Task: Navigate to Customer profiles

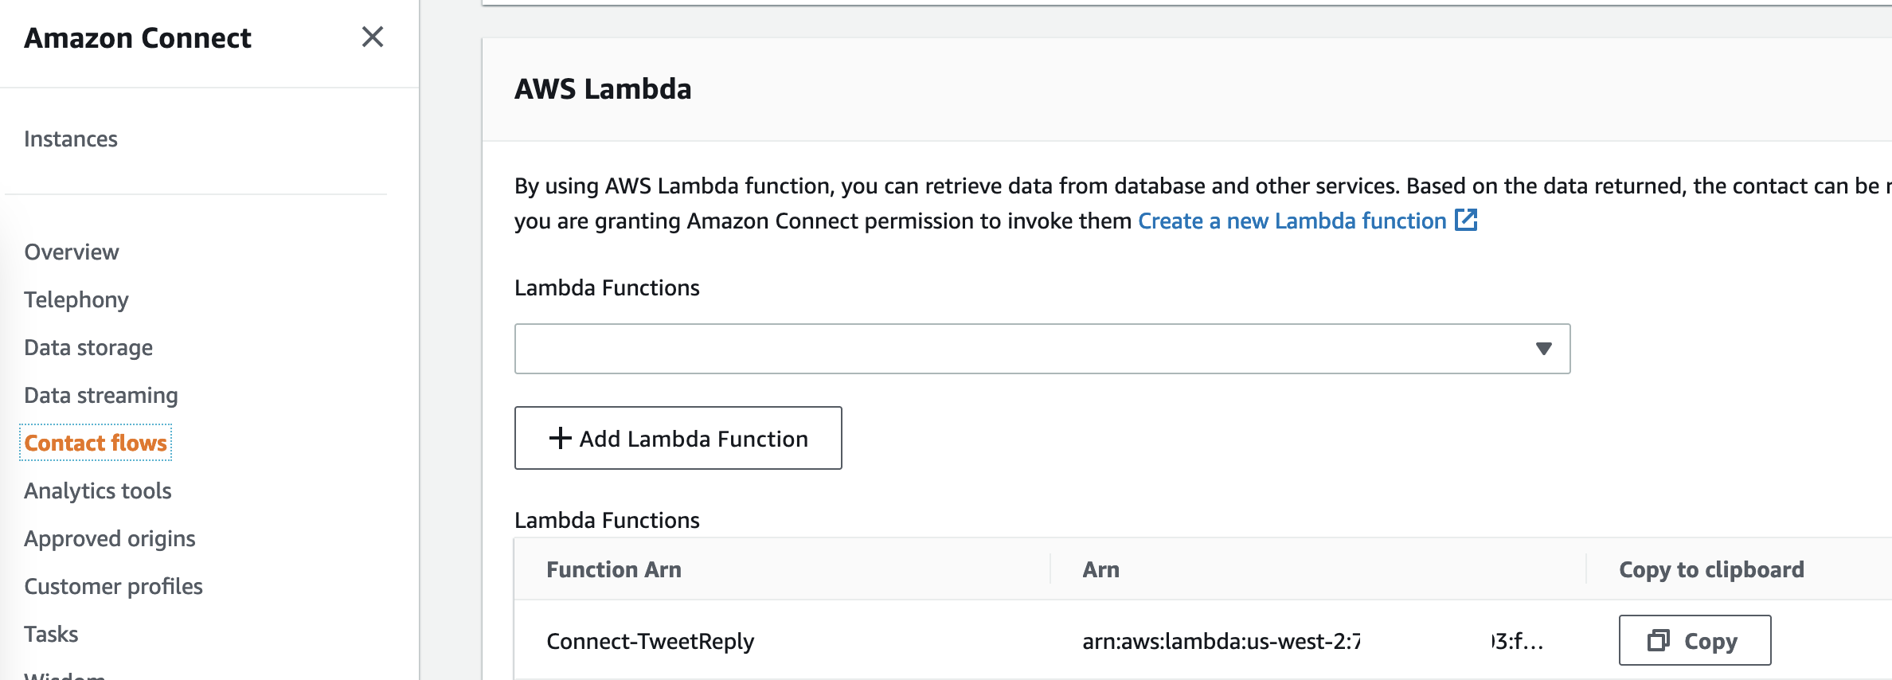Action: [x=114, y=586]
